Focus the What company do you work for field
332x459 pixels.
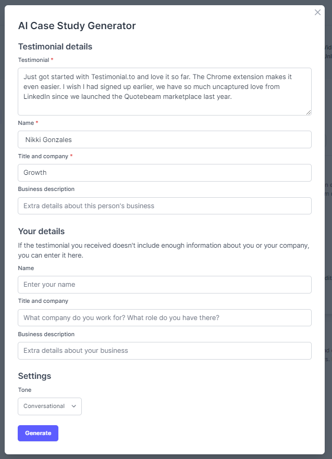[x=165, y=317]
